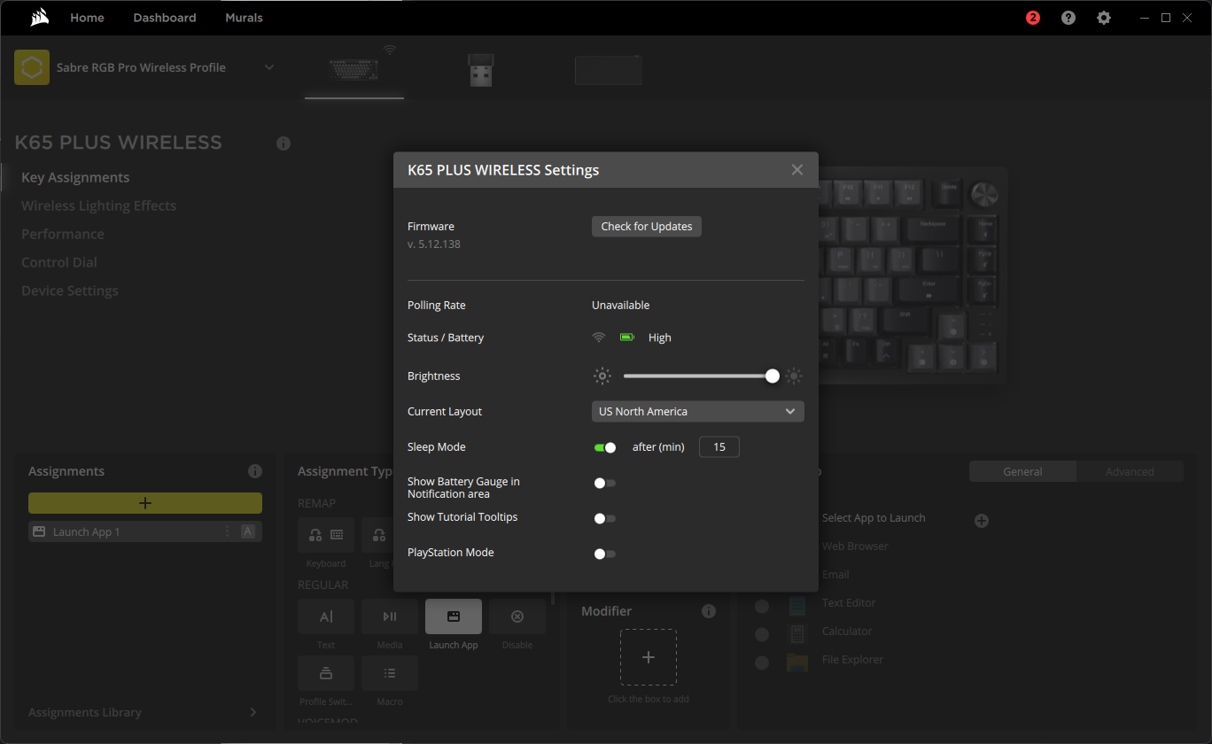Click the sleep minutes input field

(x=719, y=447)
